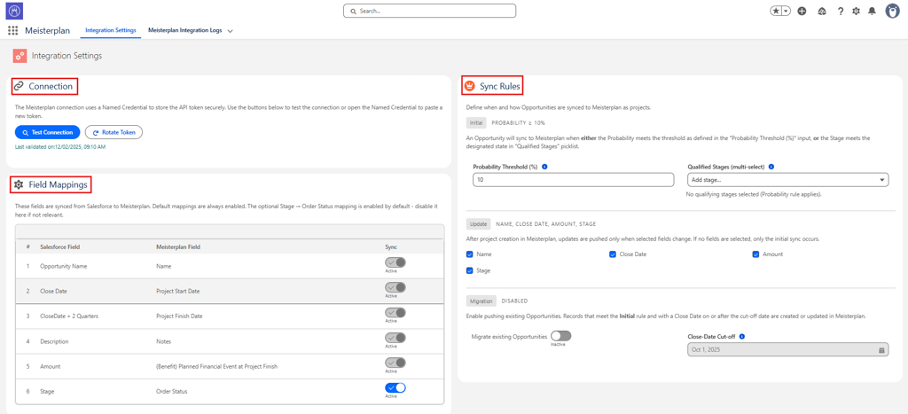Image resolution: width=908 pixels, height=414 pixels.
Task: Click the Sync column header
Action: [x=391, y=246]
